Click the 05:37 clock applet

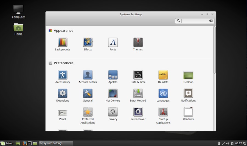pyautogui.click(x=238, y=143)
